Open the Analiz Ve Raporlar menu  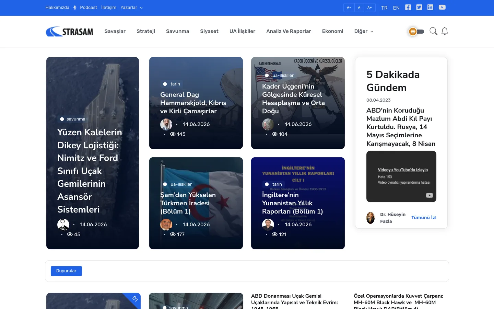(x=289, y=31)
